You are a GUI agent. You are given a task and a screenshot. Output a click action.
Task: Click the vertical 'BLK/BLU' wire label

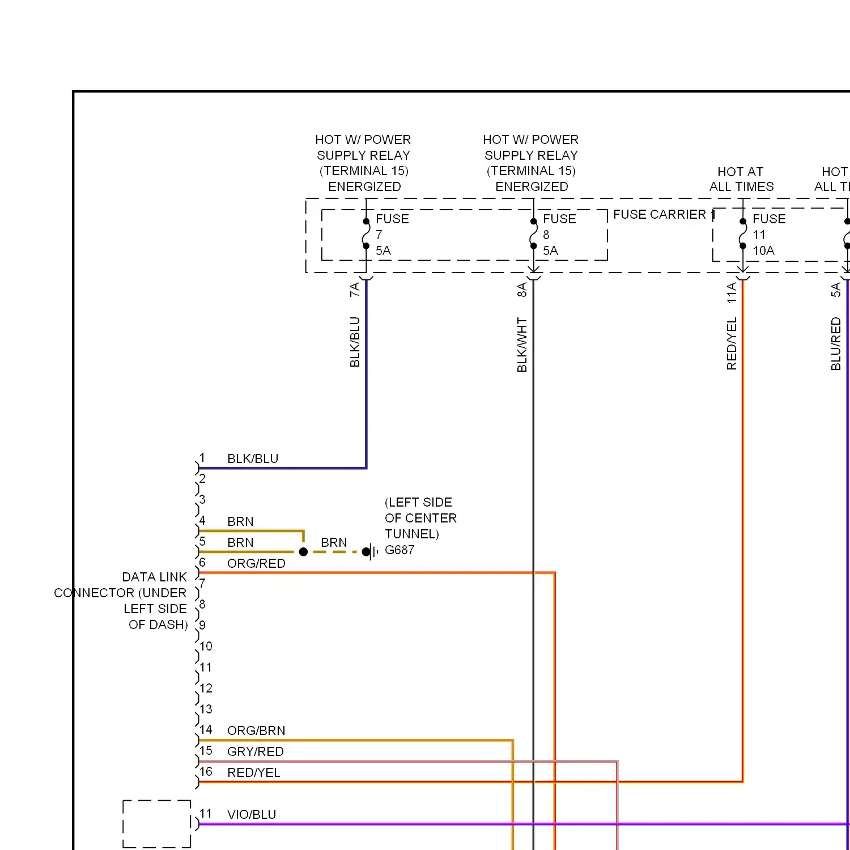point(355,342)
